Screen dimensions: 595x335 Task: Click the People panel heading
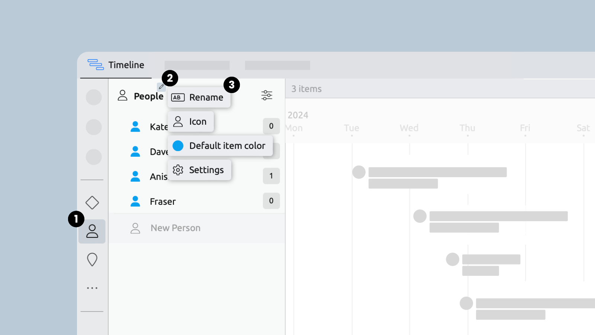(148, 96)
